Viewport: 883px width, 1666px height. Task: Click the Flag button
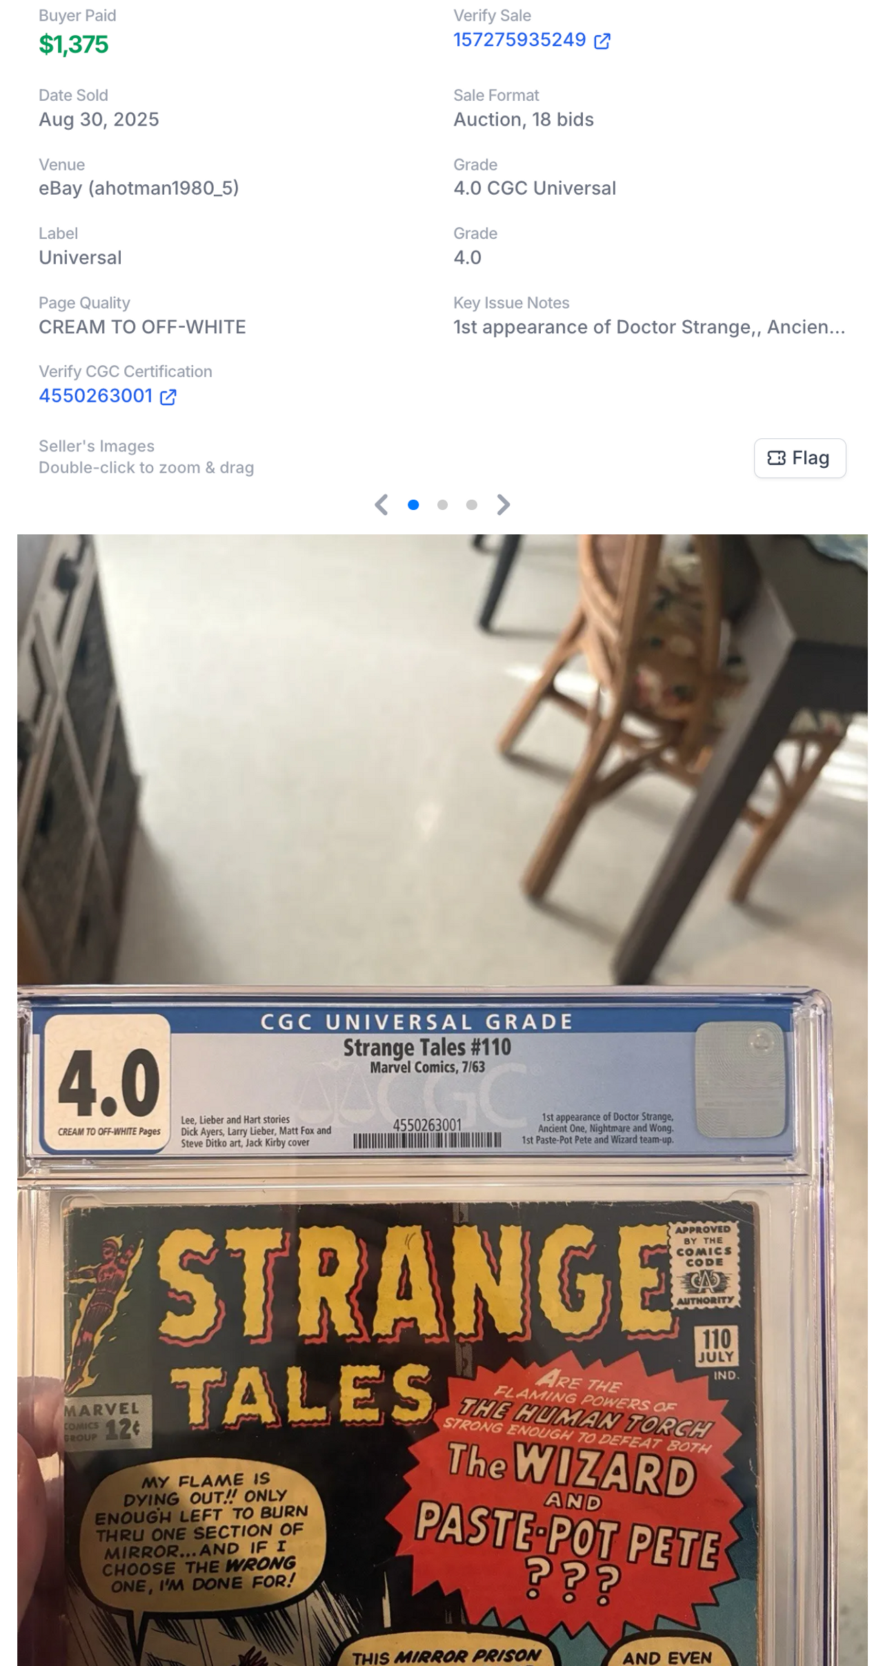point(800,458)
